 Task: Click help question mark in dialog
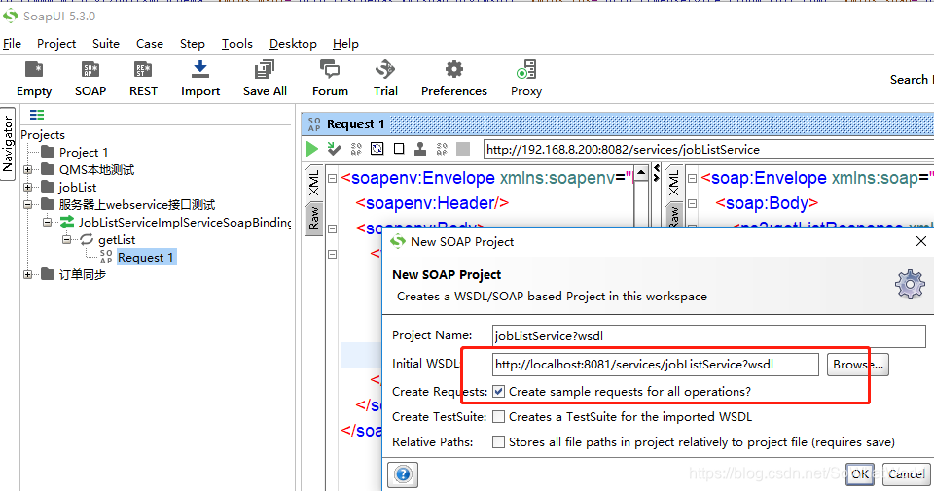coord(403,474)
